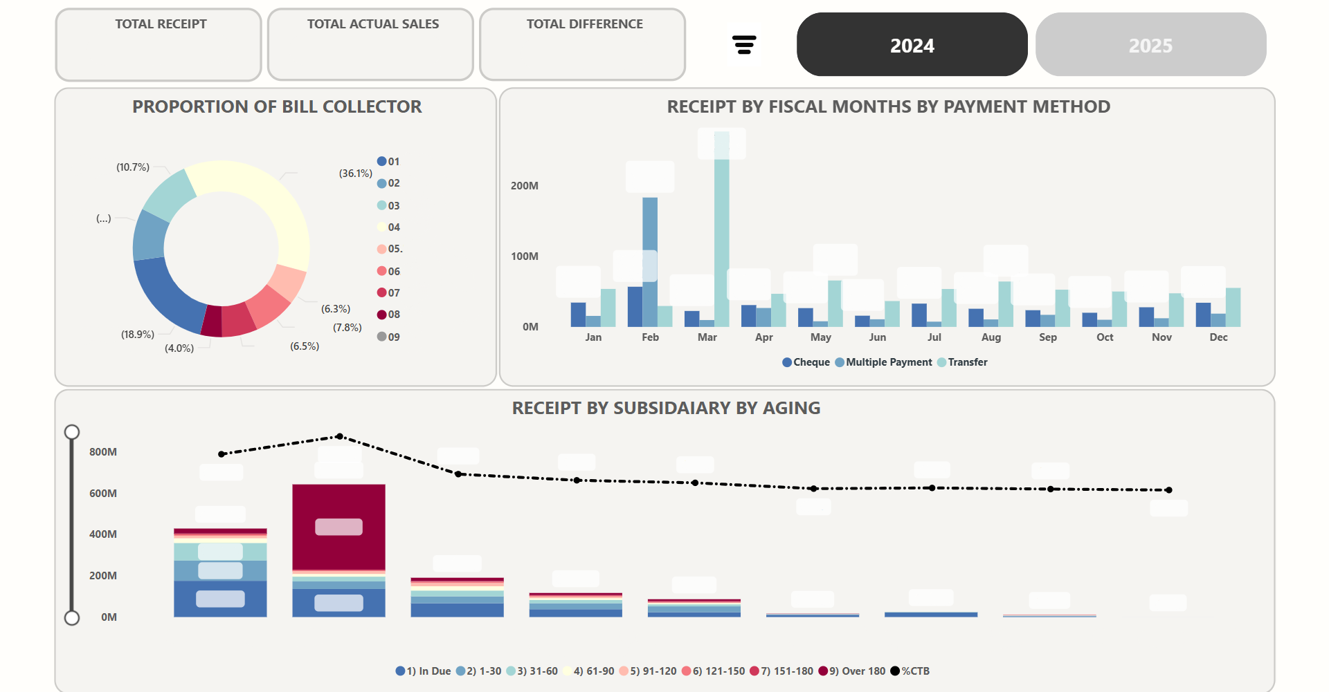The image size is (1329, 692).
Task: Select collector 02 in the donut legend
Action: point(388,183)
